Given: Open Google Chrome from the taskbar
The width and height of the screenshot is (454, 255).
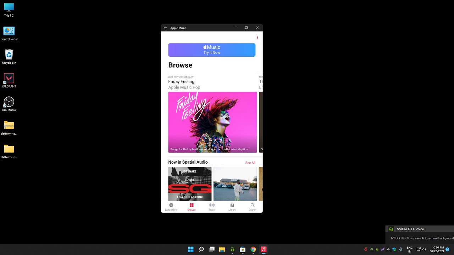Looking at the screenshot, I should pyautogui.click(x=253, y=249).
